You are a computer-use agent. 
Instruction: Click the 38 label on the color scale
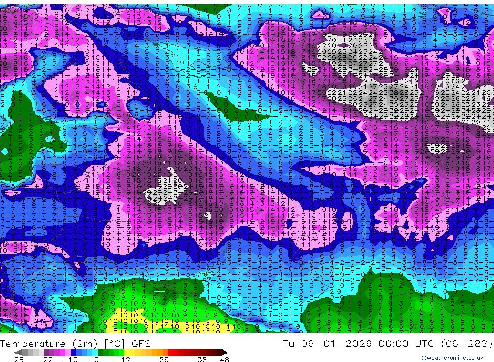202,360
